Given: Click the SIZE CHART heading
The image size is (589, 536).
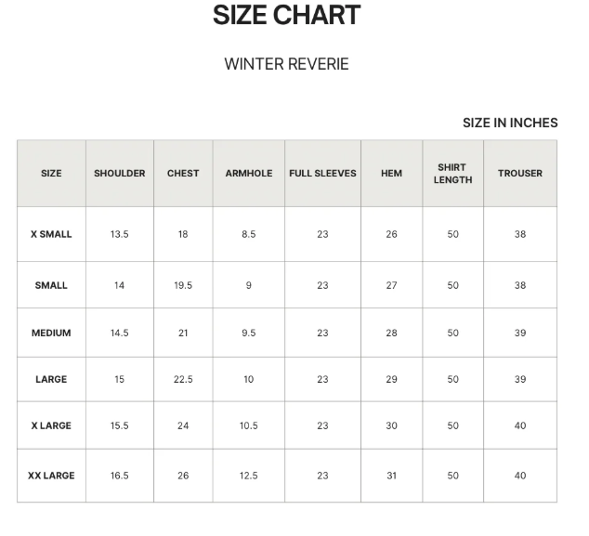Looking at the screenshot, I should [286, 16].
